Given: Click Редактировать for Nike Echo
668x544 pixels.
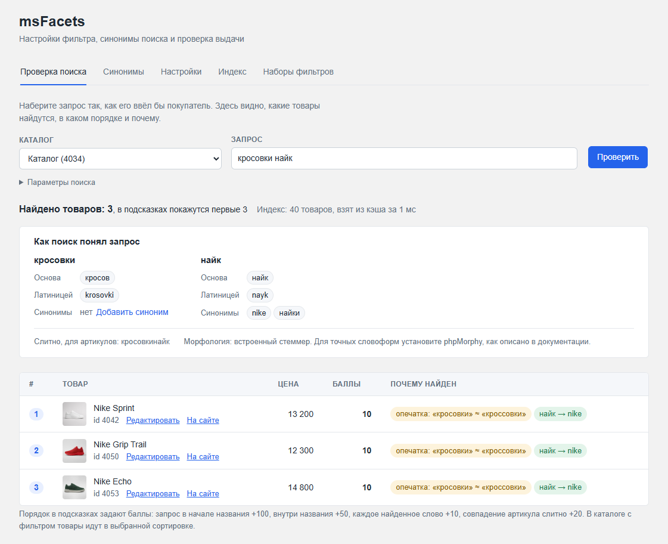Looking at the screenshot, I should [153, 494].
